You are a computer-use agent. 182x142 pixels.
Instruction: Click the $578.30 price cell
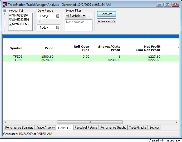tap(47, 60)
